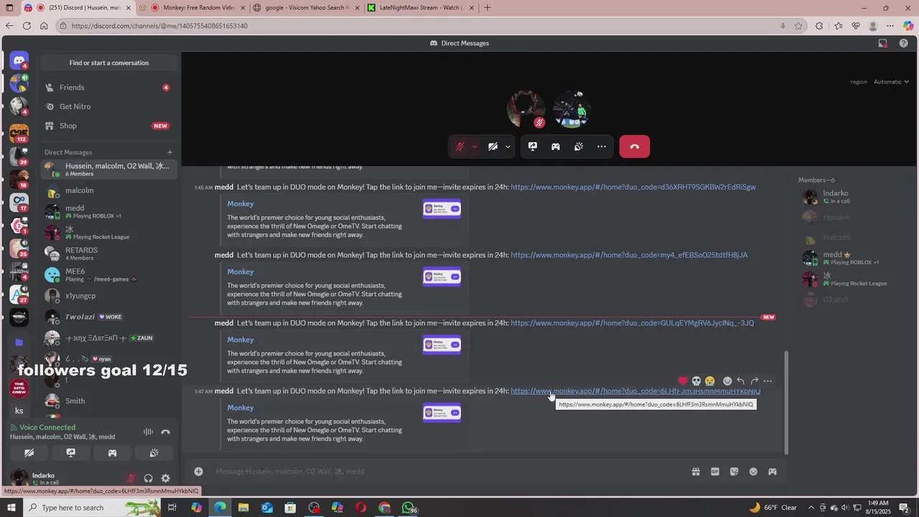Open Shop page

[x=108, y=126]
